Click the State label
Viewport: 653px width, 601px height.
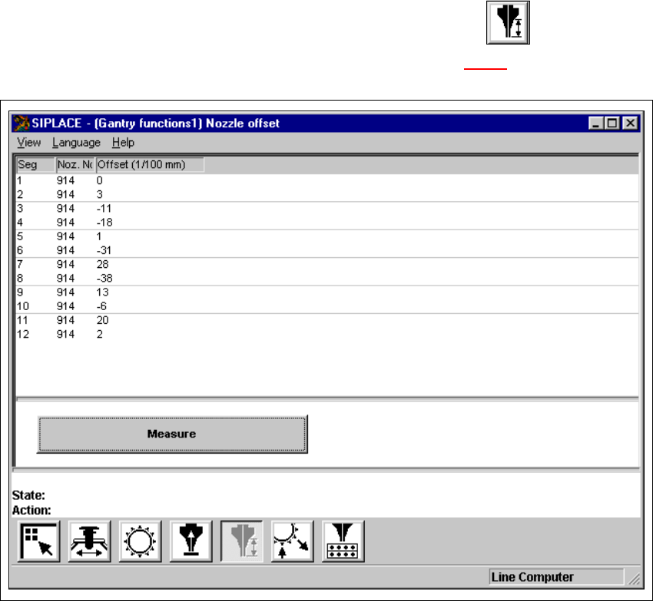(x=28, y=495)
